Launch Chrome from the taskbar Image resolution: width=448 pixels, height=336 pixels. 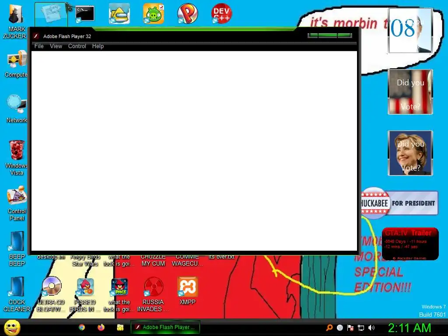(x=82, y=327)
